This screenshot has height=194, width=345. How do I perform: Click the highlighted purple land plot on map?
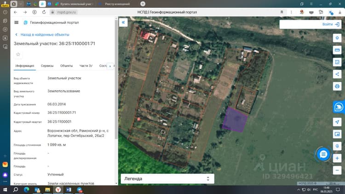(235, 120)
